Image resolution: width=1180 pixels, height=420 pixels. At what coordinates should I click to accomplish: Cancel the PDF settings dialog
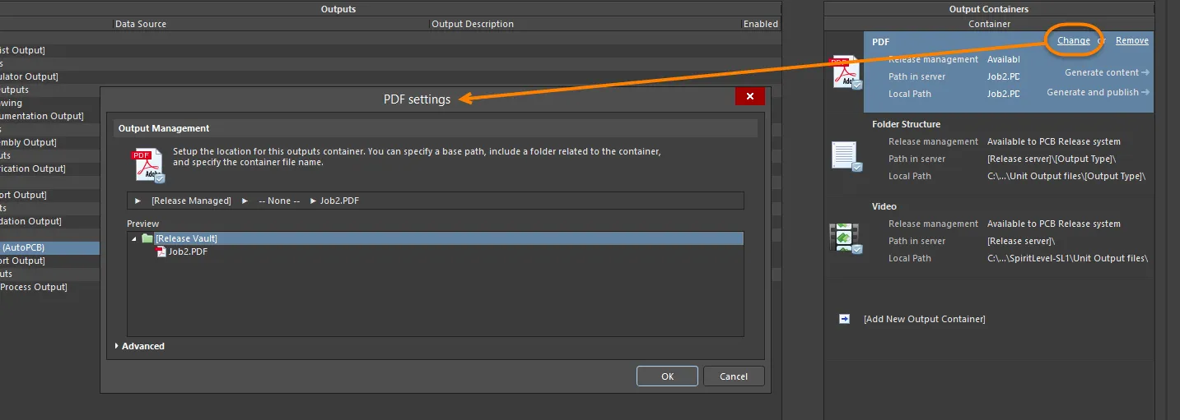coord(734,376)
